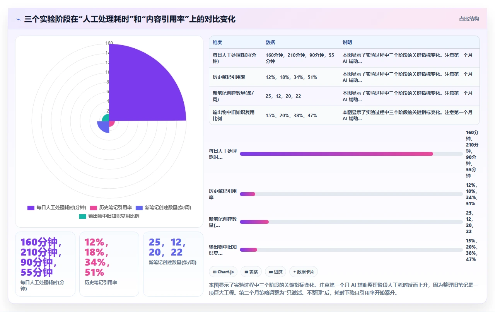Select the small pink polar chart segment
Viewport: 495px width, 312px height.
(112, 123)
